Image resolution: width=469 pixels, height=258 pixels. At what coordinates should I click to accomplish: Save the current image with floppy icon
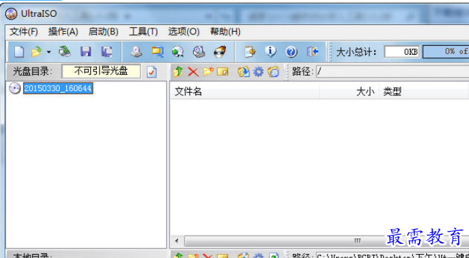pyautogui.click(x=86, y=51)
